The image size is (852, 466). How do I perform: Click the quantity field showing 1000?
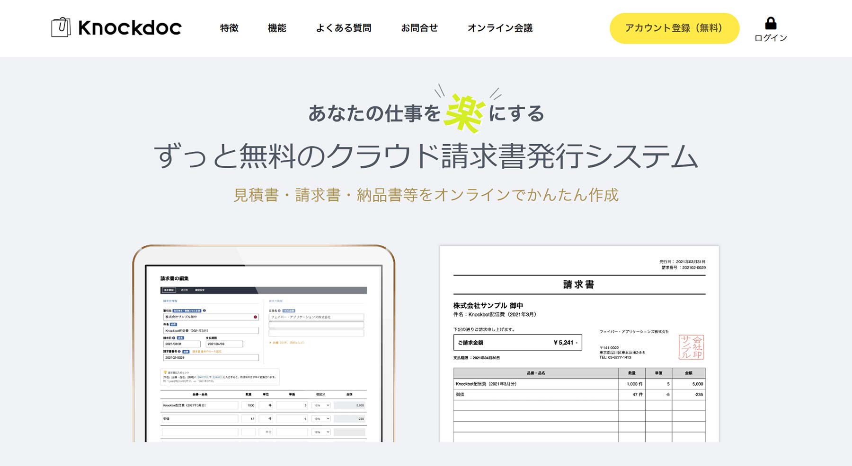tap(248, 405)
